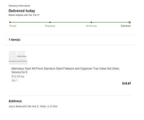Click the Preparing step label
The height and width of the screenshot is (120, 144).
point(50,26)
